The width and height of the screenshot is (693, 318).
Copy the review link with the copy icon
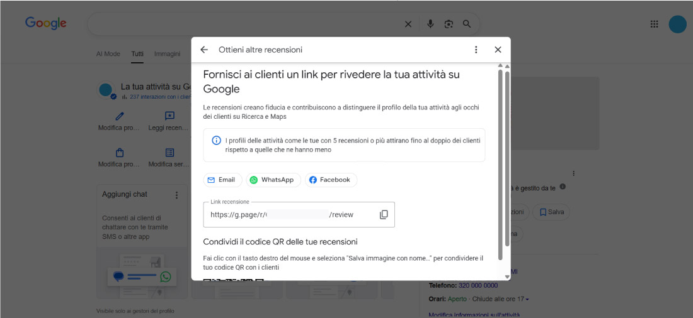click(x=384, y=215)
